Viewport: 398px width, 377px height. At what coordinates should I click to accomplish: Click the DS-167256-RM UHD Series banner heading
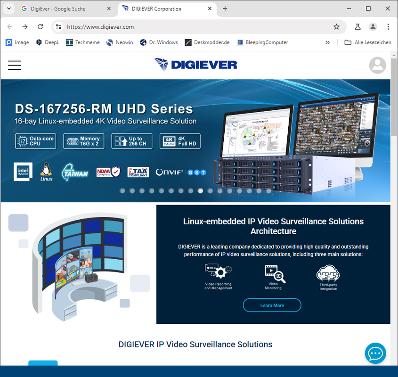pos(104,109)
